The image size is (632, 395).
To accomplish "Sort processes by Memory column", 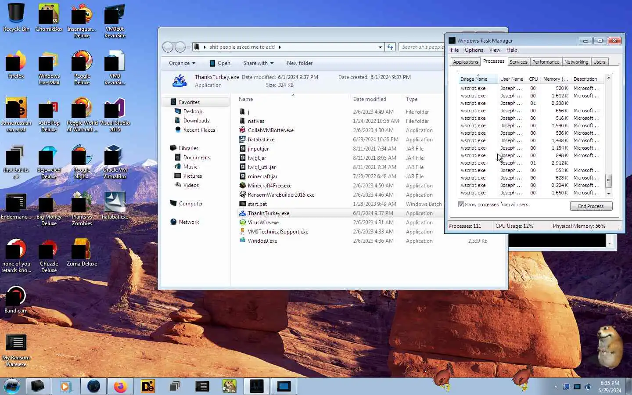I will (556, 79).
